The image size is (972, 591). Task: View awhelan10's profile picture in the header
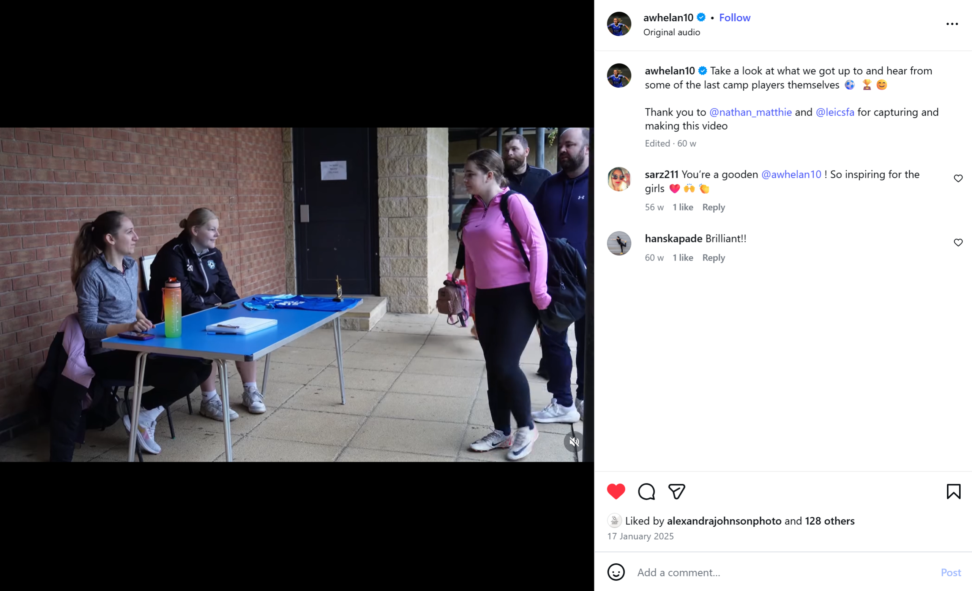click(x=619, y=24)
